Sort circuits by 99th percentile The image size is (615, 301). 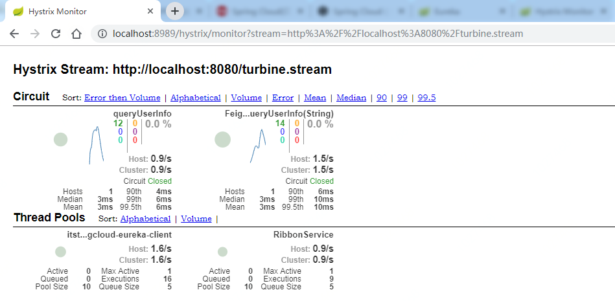click(402, 98)
